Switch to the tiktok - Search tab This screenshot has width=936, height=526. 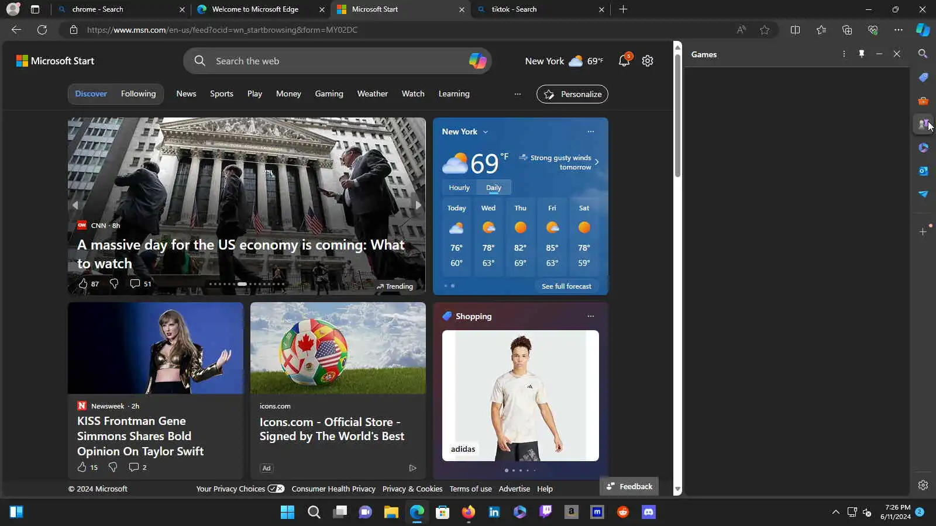(x=541, y=9)
